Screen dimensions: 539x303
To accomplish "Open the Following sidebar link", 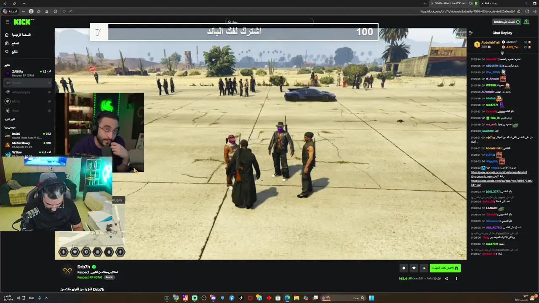I will click(x=11, y=52).
